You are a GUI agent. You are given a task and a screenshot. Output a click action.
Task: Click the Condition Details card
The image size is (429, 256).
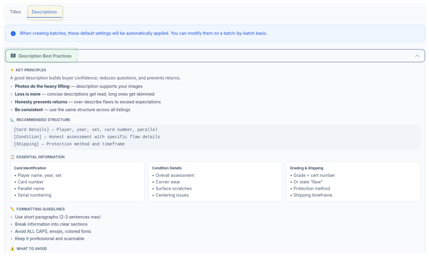point(215,181)
